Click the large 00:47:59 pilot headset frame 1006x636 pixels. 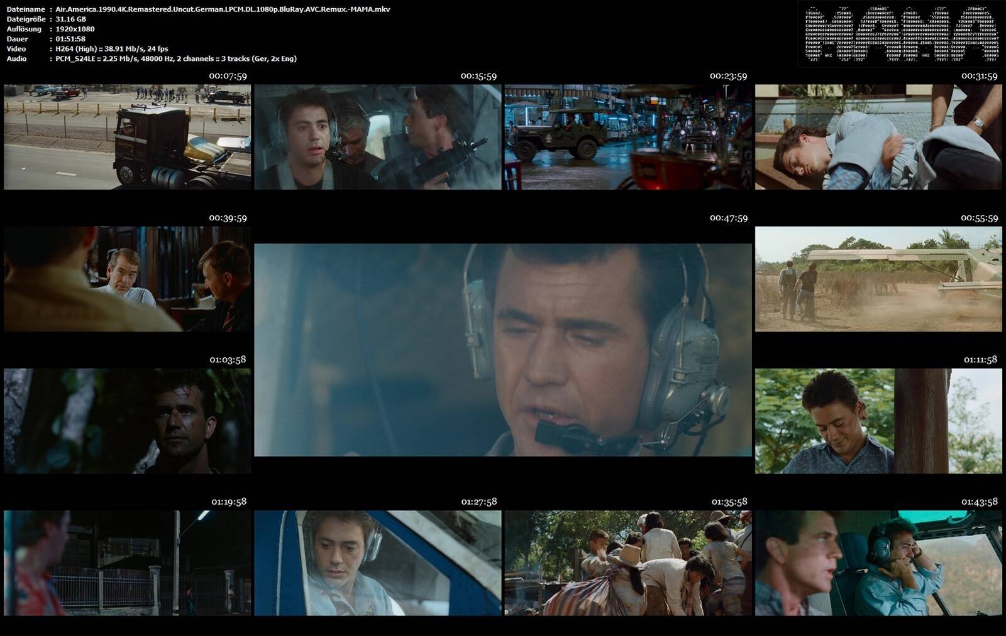pyautogui.click(x=503, y=350)
